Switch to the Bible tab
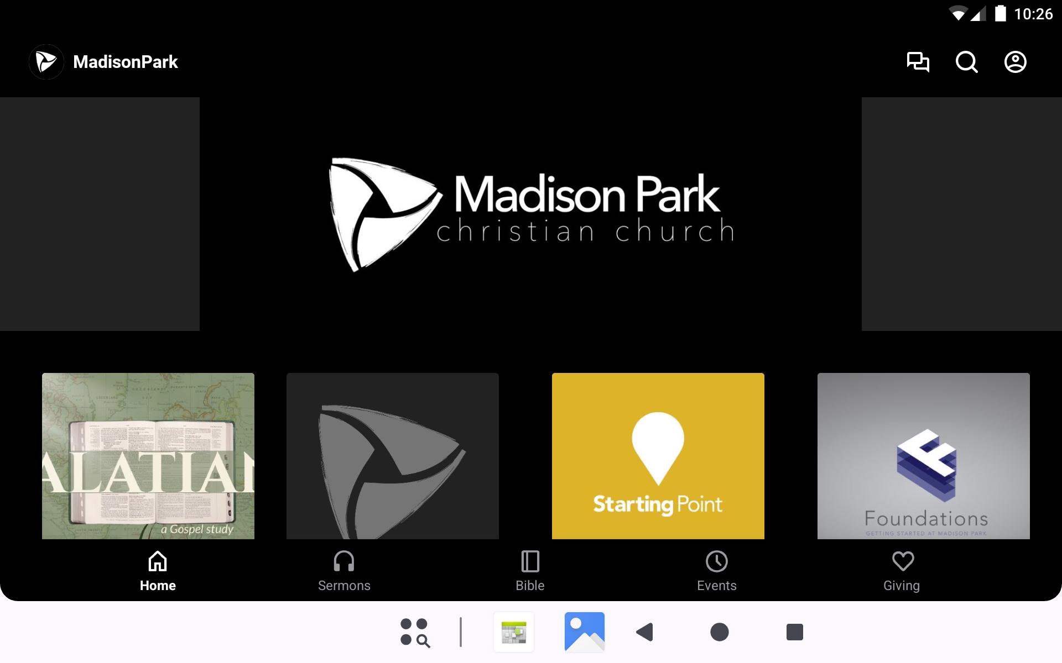 tap(530, 571)
